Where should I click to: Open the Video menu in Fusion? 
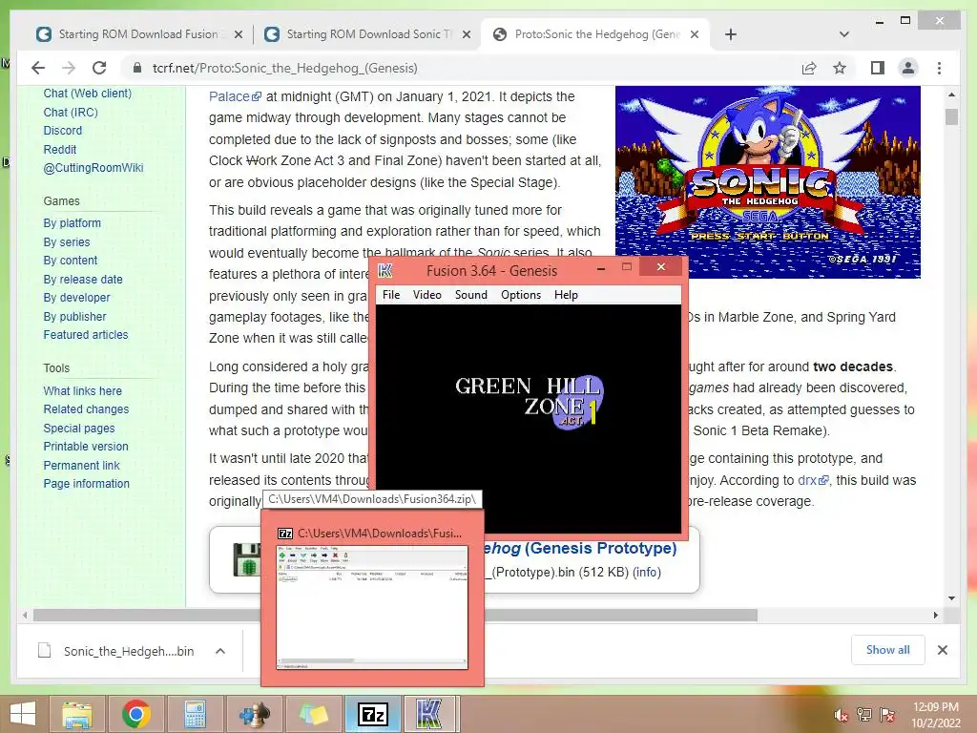[x=426, y=295]
